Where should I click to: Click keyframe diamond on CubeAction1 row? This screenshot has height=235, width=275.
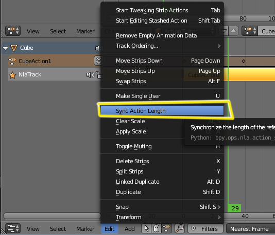pos(244,61)
